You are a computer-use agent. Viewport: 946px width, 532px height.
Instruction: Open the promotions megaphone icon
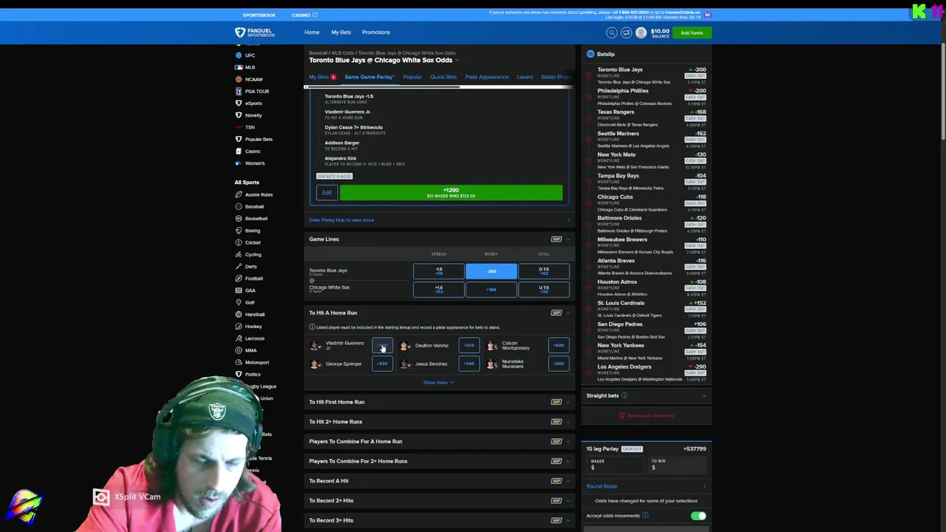pos(626,33)
